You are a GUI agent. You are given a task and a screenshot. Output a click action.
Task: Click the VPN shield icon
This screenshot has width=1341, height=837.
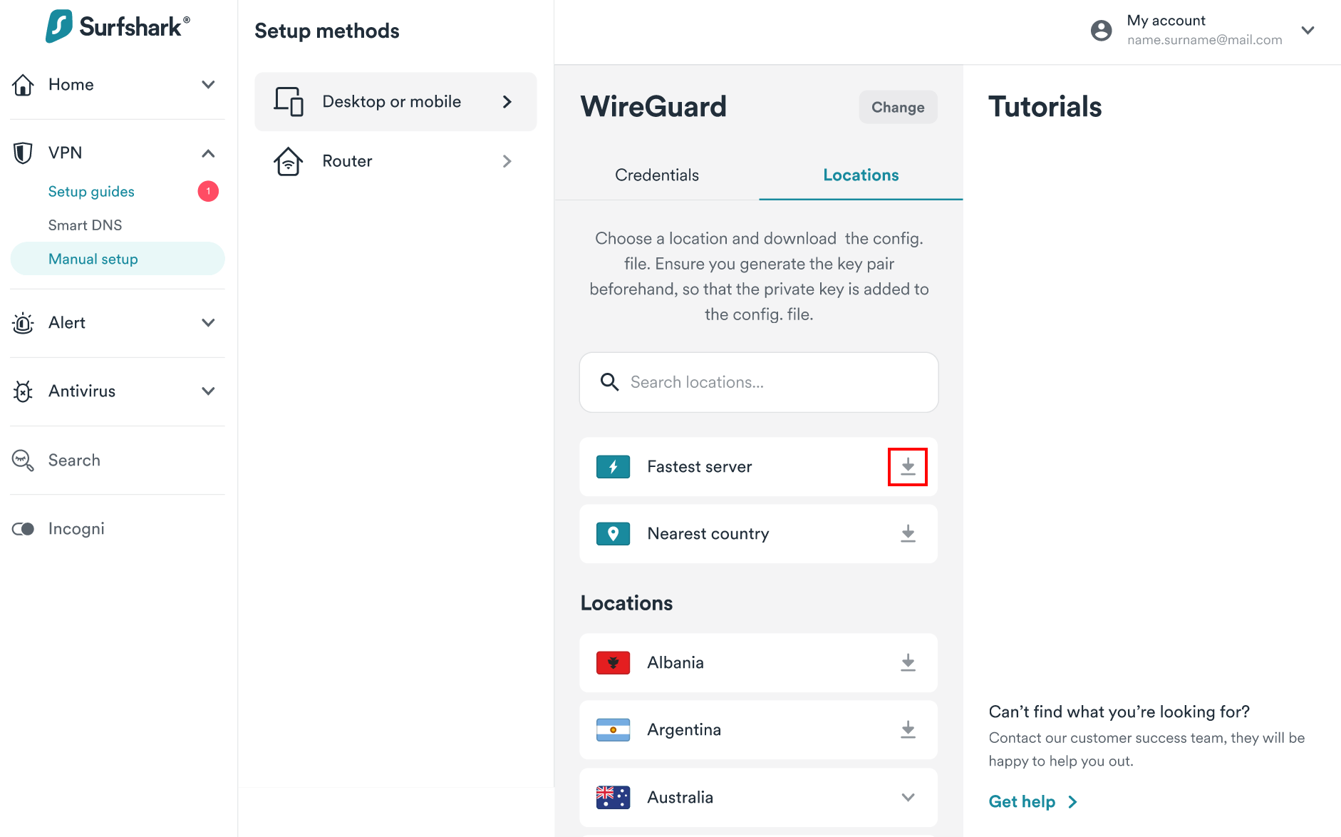point(23,153)
